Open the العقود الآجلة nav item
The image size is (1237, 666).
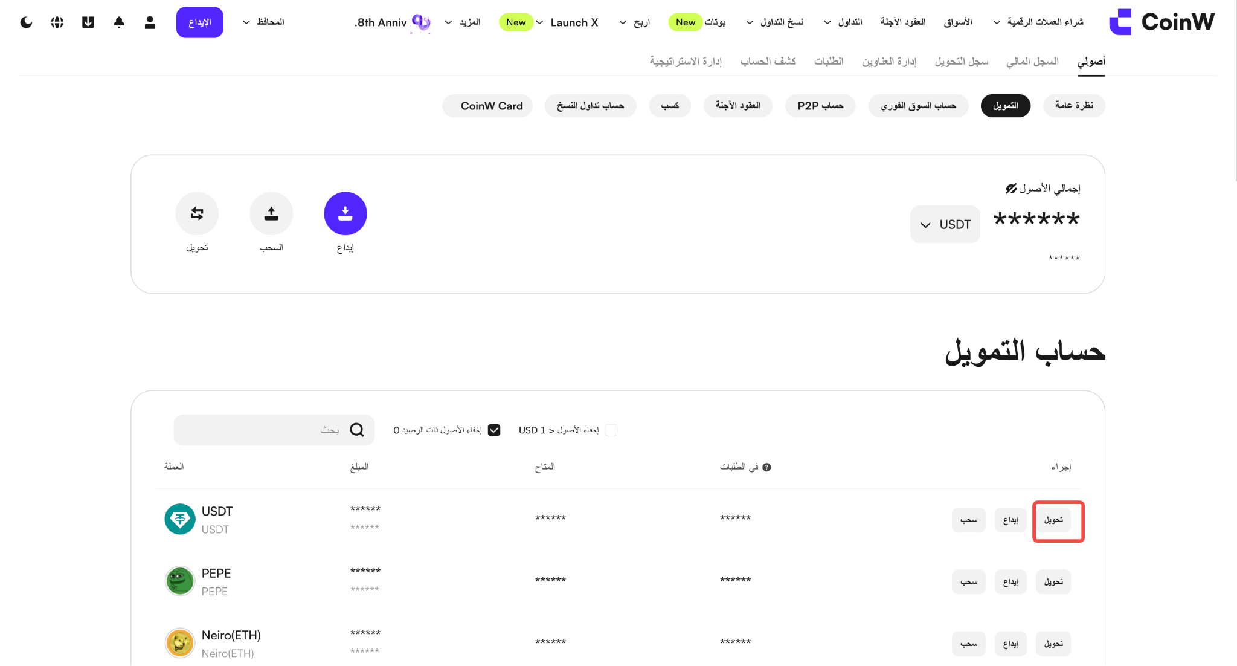903,22
